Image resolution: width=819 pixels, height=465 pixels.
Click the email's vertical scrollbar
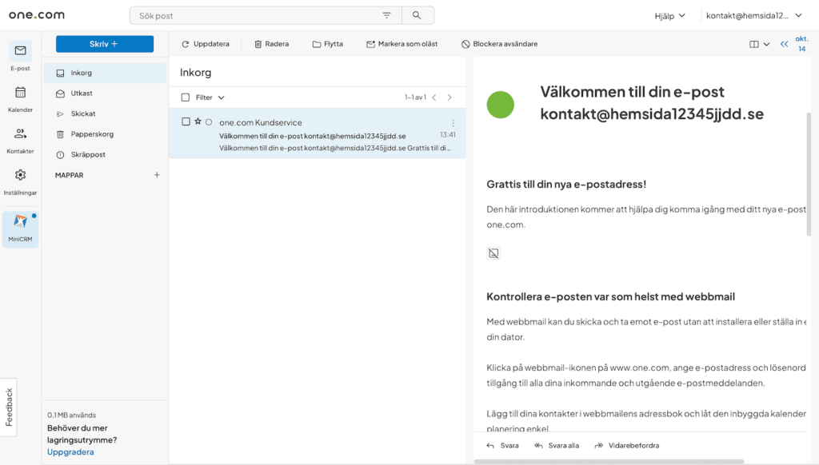coord(809,174)
